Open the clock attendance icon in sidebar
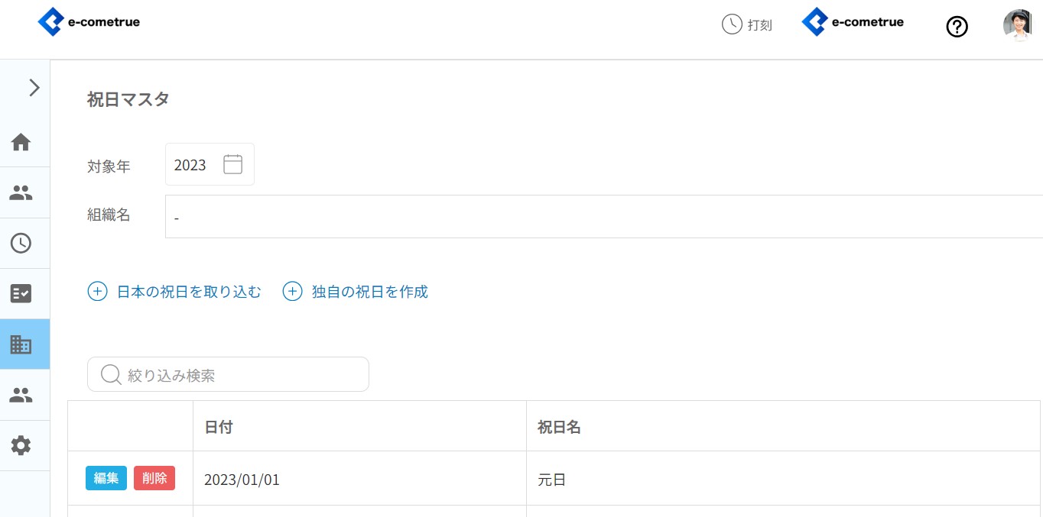Screen dimensions: 1043x517 pyautogui.click(x=21, y=244)
